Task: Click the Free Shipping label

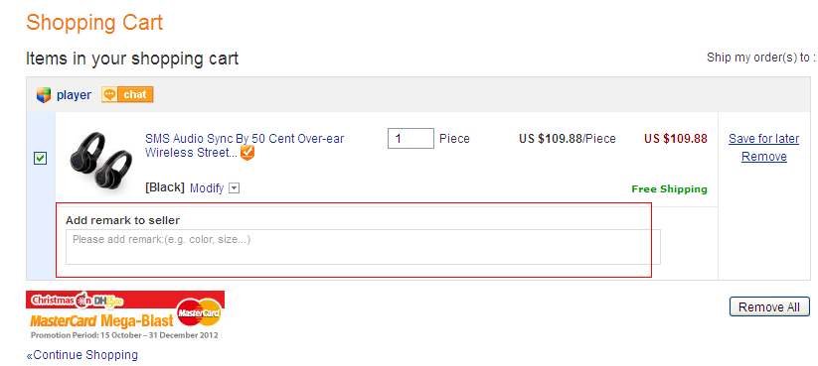Action: tap(669, 189)
